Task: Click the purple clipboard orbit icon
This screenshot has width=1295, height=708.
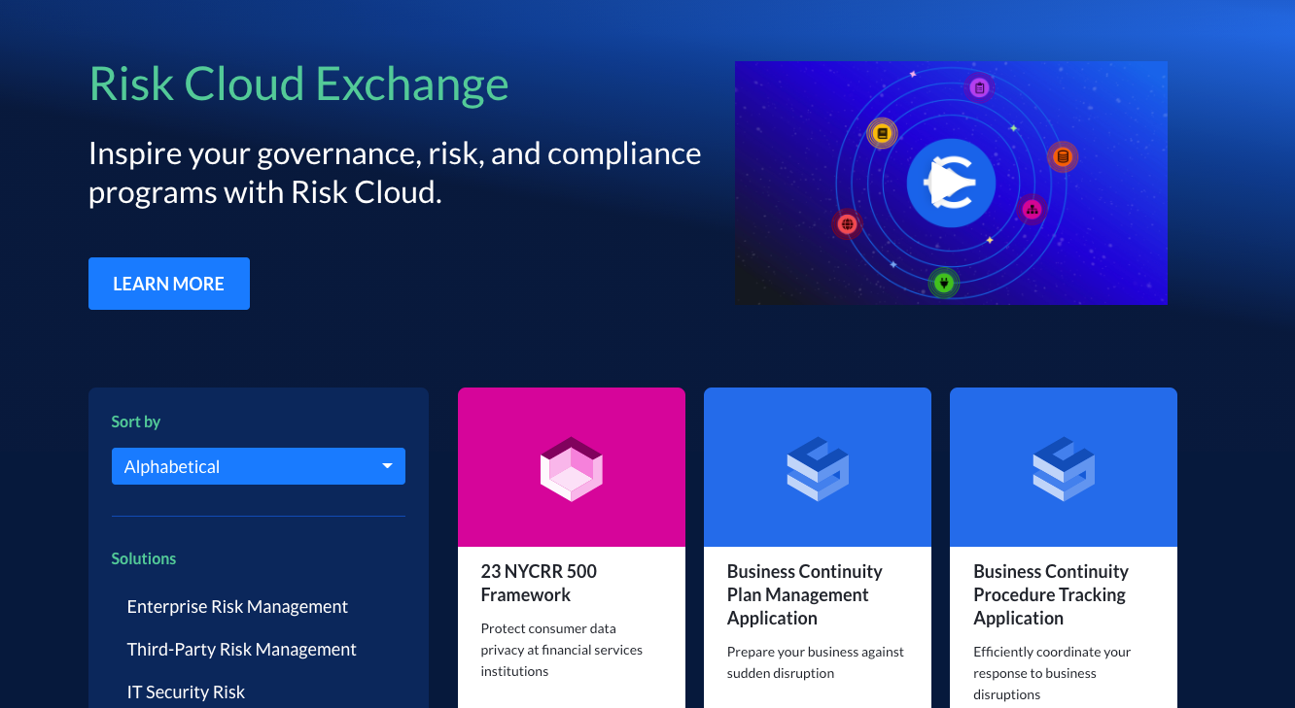Action: click(x=979, y=88)
